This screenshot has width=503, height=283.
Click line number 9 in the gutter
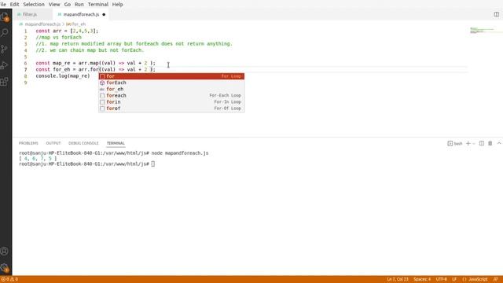(x=25, y=83)
